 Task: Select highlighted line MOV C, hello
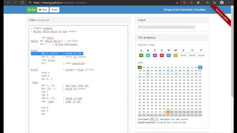(57, 54)
